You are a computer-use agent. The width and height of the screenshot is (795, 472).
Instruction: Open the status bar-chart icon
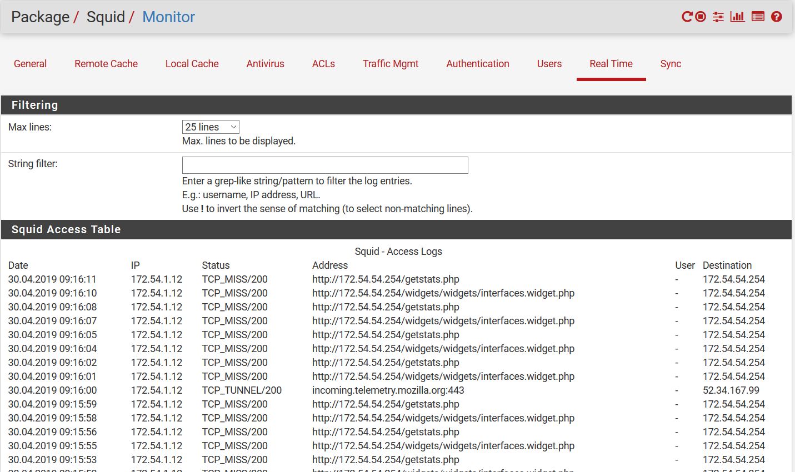[738, 17]
